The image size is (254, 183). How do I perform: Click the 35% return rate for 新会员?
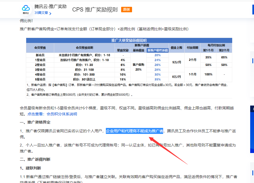point(208,57)
